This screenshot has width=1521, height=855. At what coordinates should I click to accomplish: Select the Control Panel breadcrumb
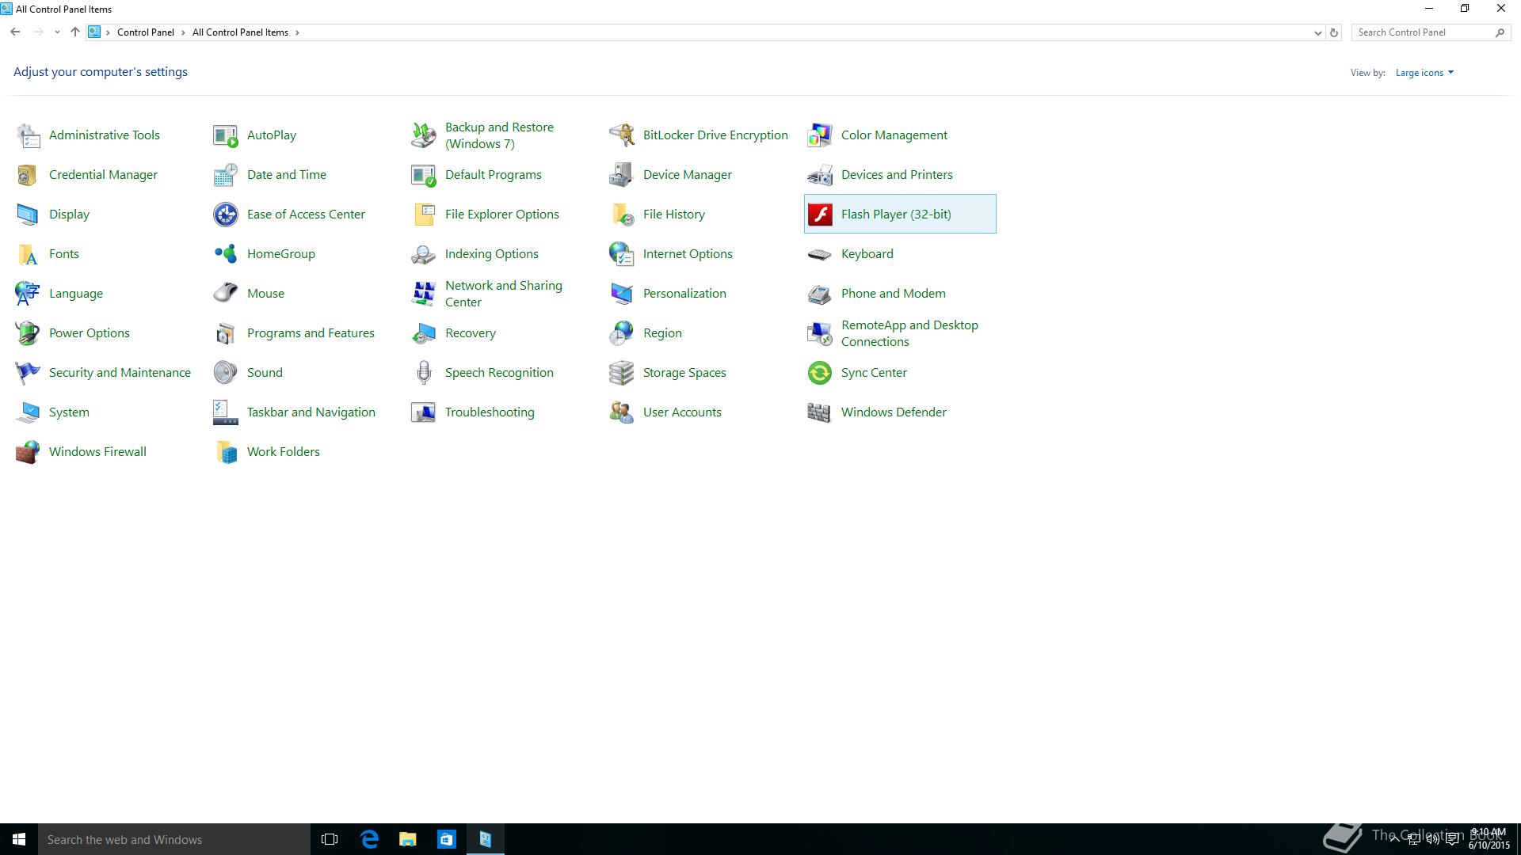146,32
